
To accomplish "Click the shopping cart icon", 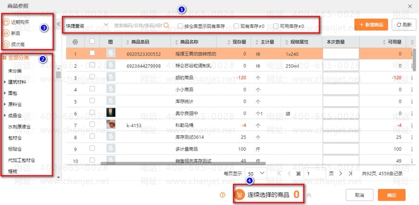I will [x=239, y=195].
